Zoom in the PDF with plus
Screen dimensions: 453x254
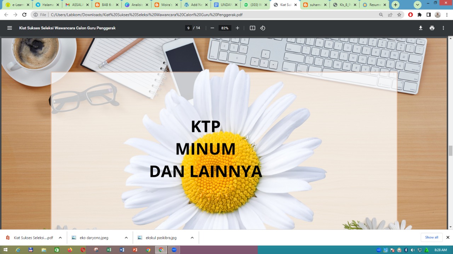(x=237, y=28)
